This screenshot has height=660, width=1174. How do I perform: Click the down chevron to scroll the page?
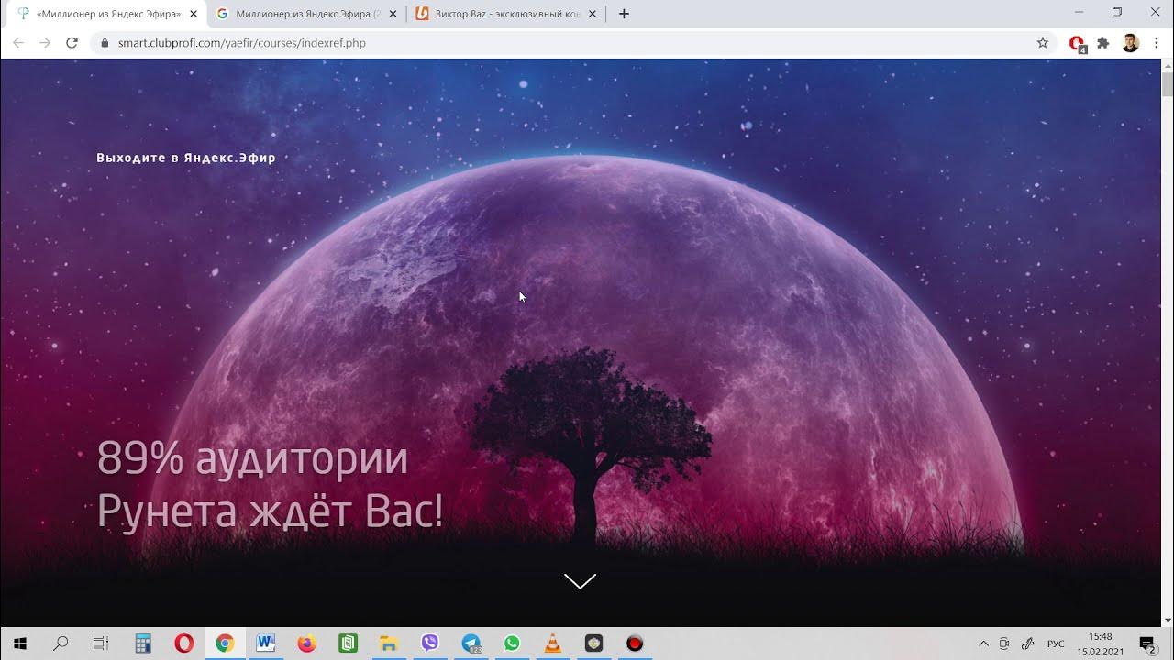[581, 581]
